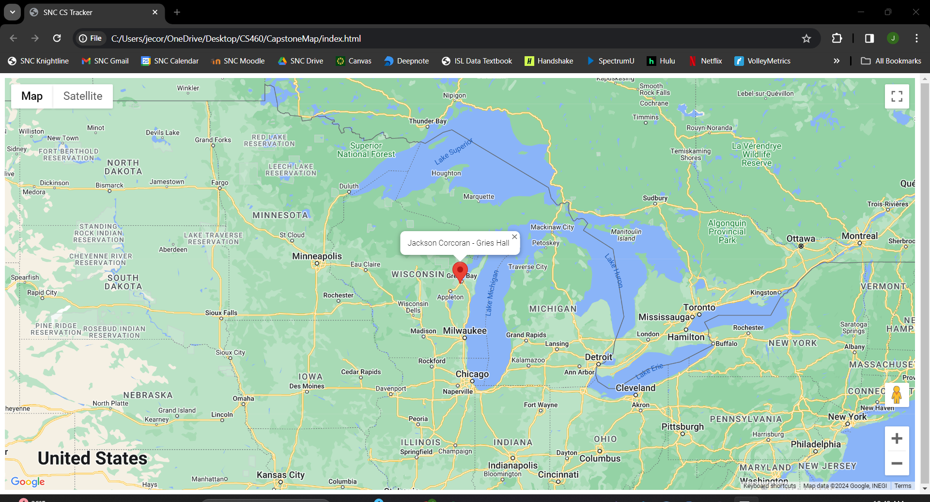Open the All Bookmarks folder
This screenshot has width=930, height=502.
[891, 61]
